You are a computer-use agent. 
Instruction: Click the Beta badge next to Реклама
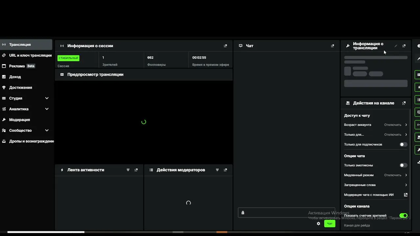[31, 66]
